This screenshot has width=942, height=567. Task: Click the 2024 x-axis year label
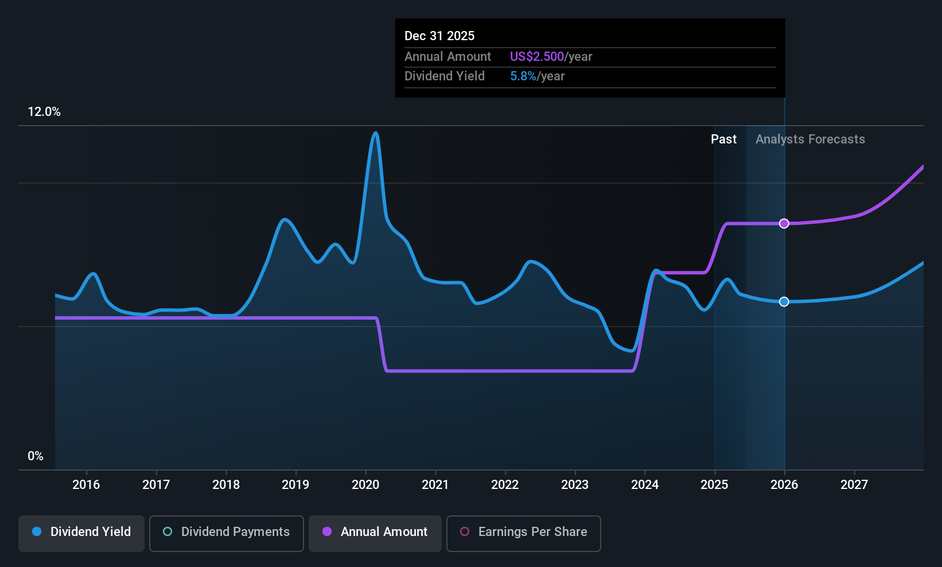point(645,485)
